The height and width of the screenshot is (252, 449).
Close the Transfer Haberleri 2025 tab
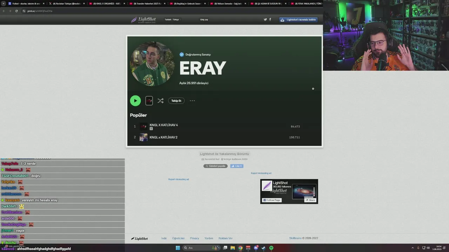[165, 3]
